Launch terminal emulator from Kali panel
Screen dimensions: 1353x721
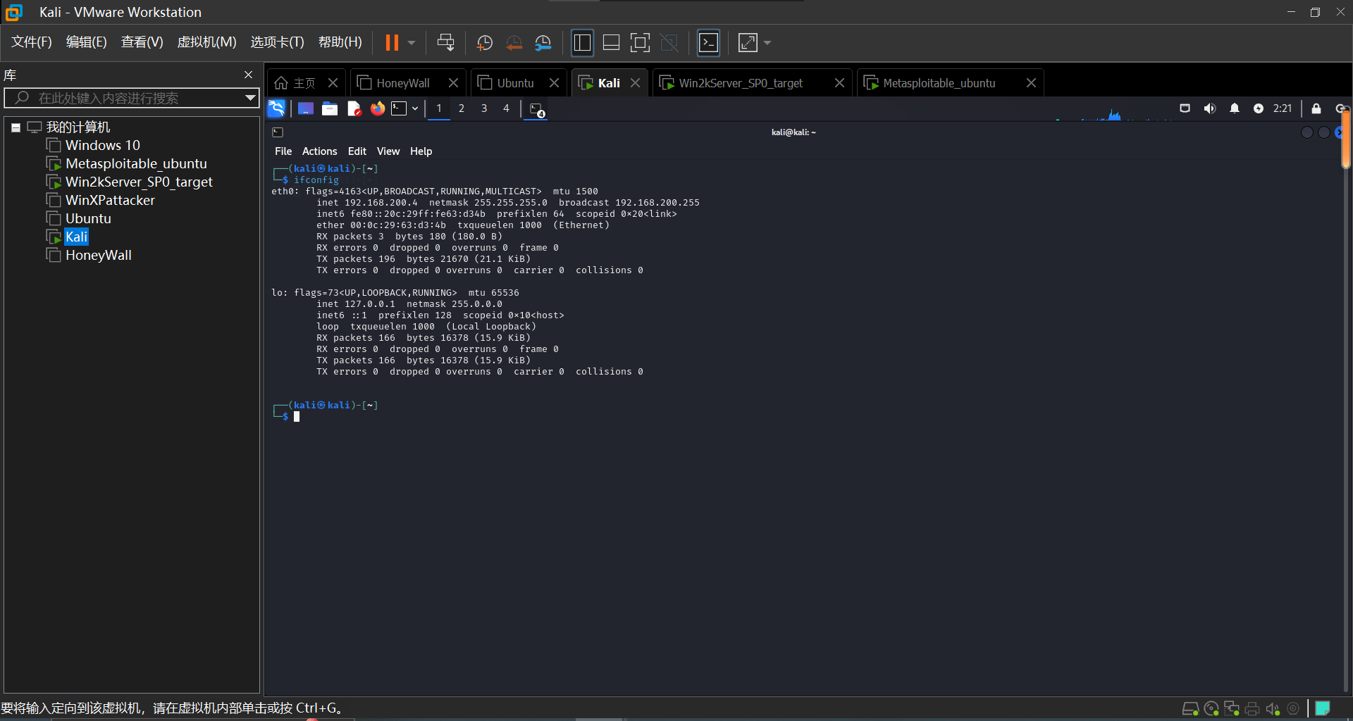399,108
